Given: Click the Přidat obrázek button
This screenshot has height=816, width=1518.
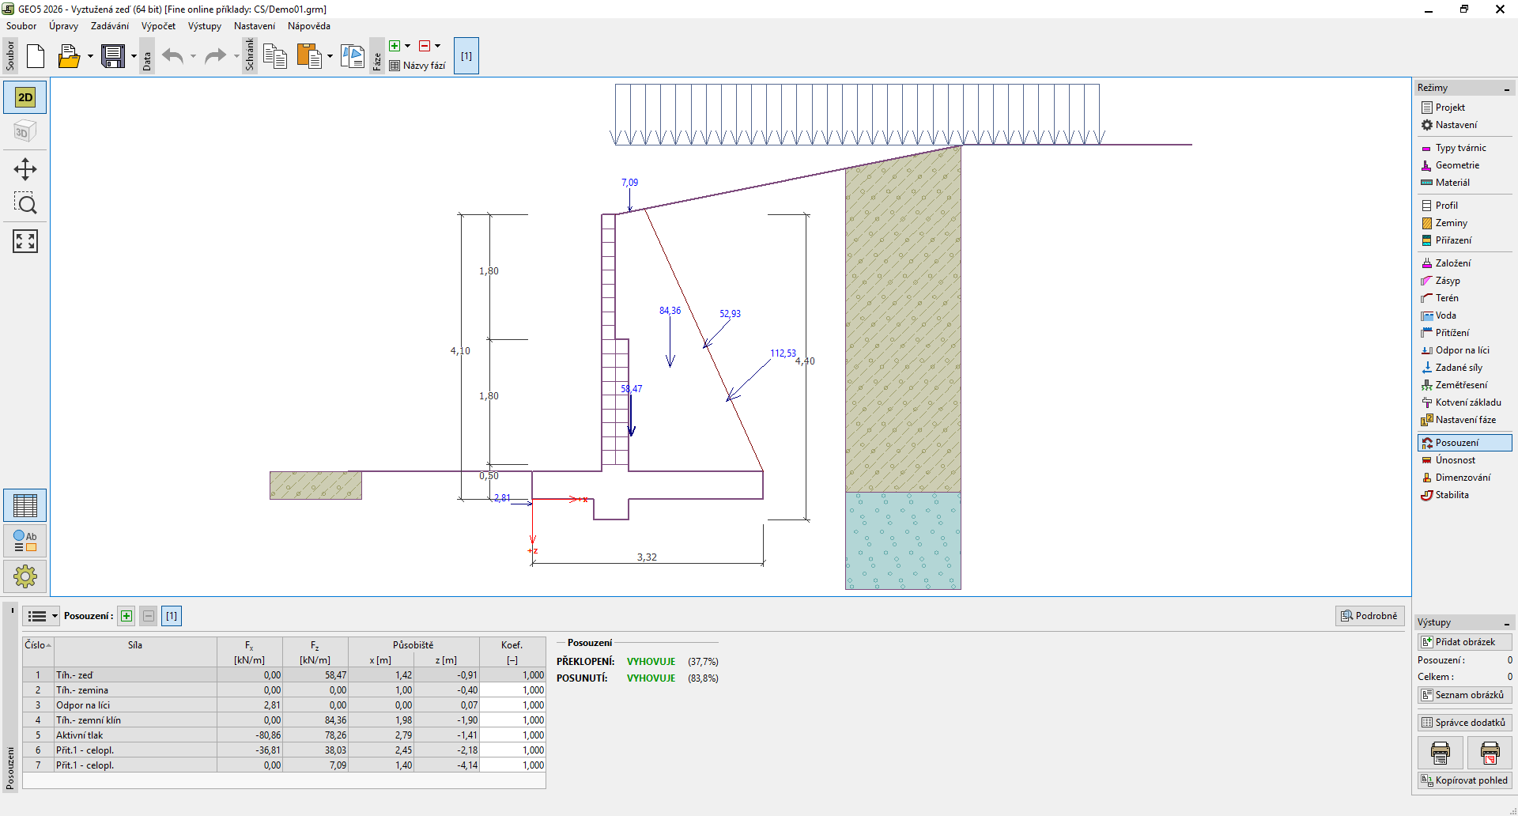Looking at the screenshot, I should coord(1464,642).
